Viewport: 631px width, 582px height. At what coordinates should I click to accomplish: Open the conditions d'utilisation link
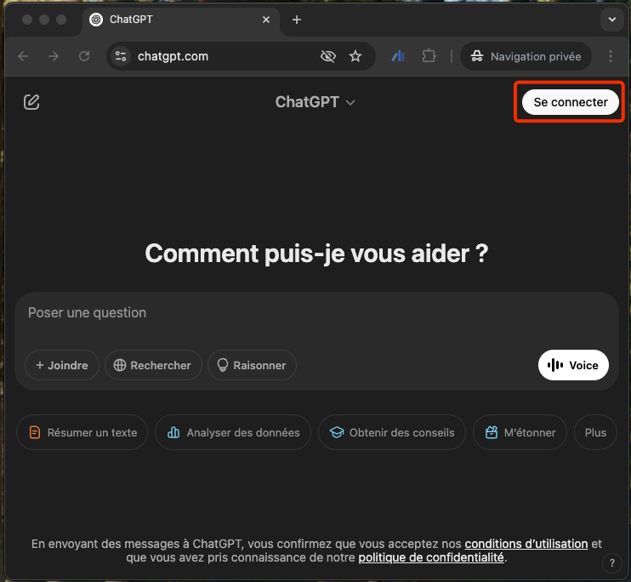click(x=526, y=545)
